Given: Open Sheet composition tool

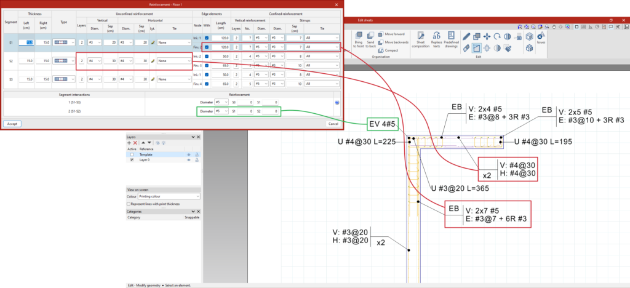Looking at the screenshot, I should point(421,40).
